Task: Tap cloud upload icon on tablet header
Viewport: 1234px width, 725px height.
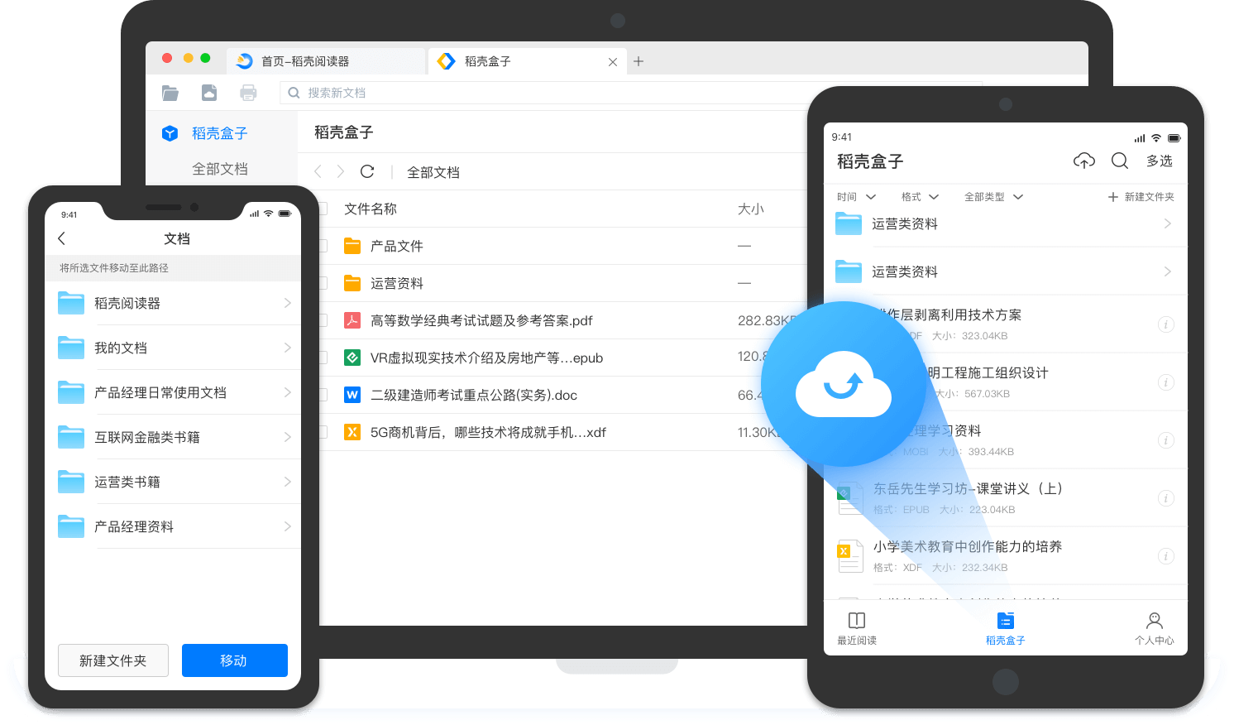Action: tap(1084, 161)
